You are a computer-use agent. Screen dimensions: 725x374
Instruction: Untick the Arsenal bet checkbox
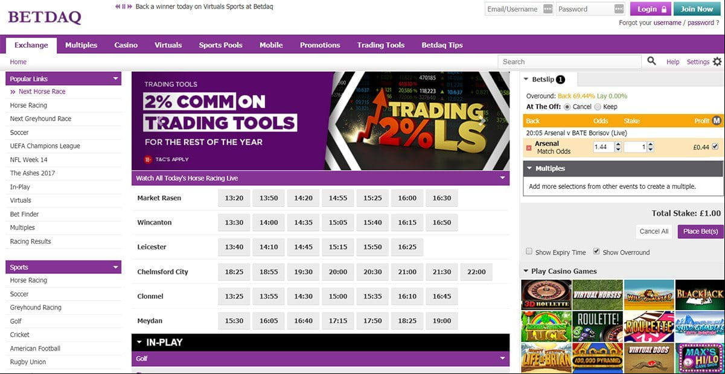716,147
